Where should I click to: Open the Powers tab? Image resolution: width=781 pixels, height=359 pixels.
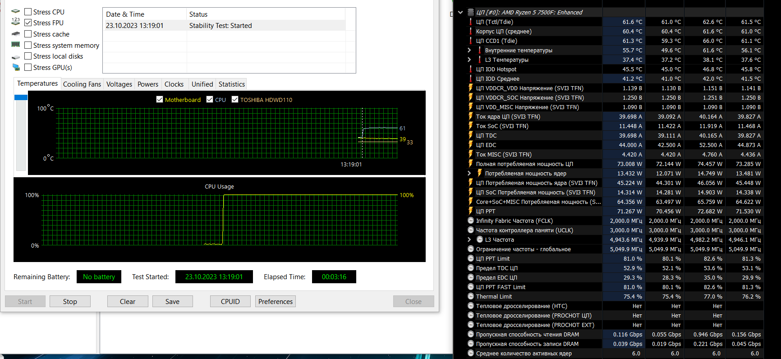tap(148, 84)
